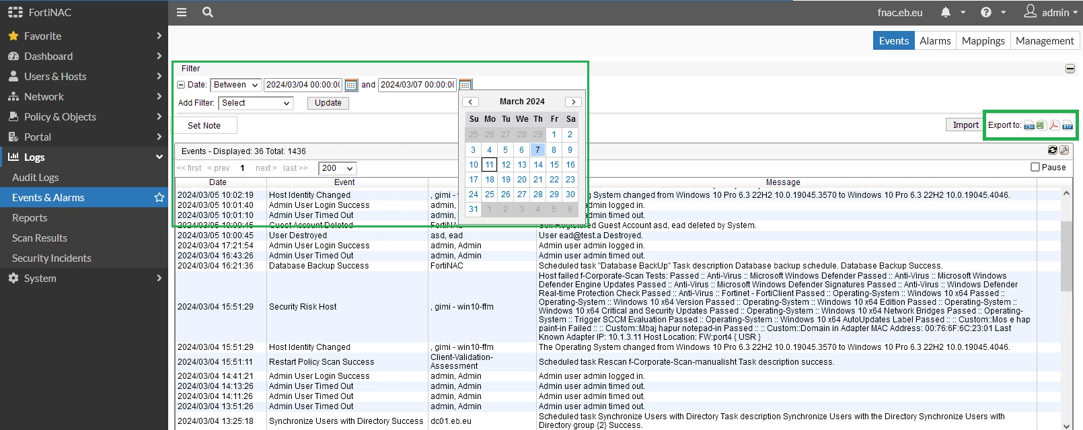Click the Favorite star sidebar icon
The width and height of the screenshot is (1083, 430).
[x=13, y=36]
